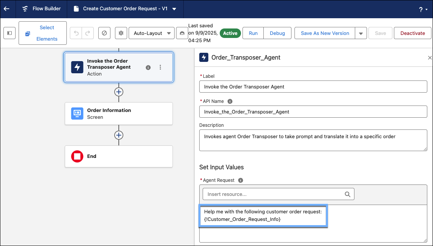Click the API Name info icon
This screenshot has width=433, height=246.
coord(230,101)
